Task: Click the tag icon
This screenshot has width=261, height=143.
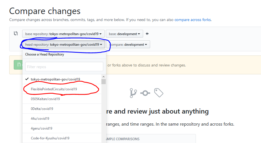Action: (159, 93)
